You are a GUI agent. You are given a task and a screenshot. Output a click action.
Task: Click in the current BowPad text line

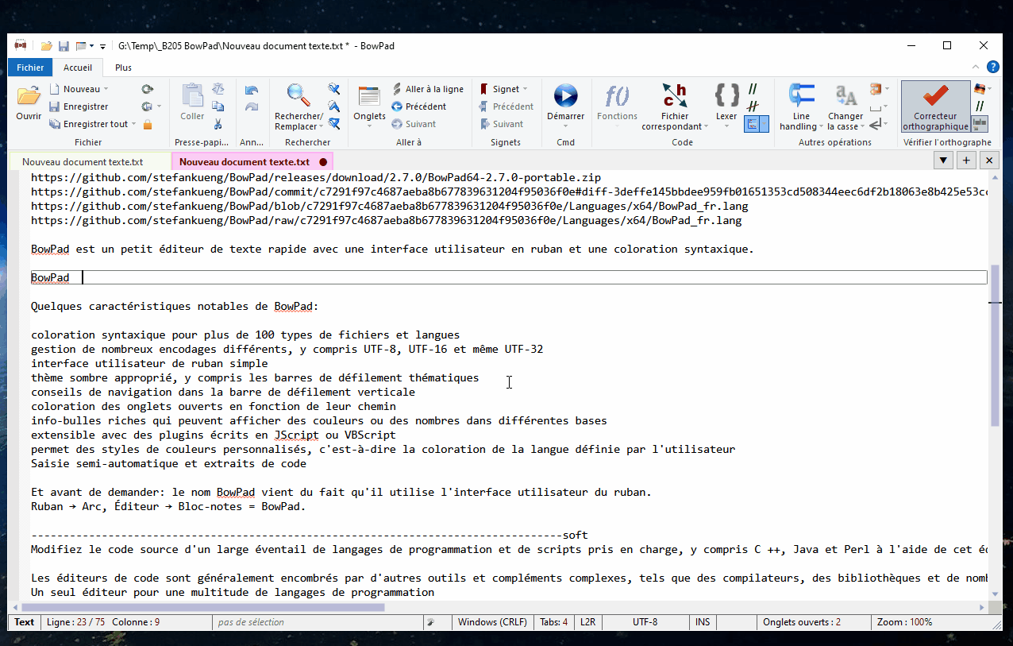tap(508, 277)
